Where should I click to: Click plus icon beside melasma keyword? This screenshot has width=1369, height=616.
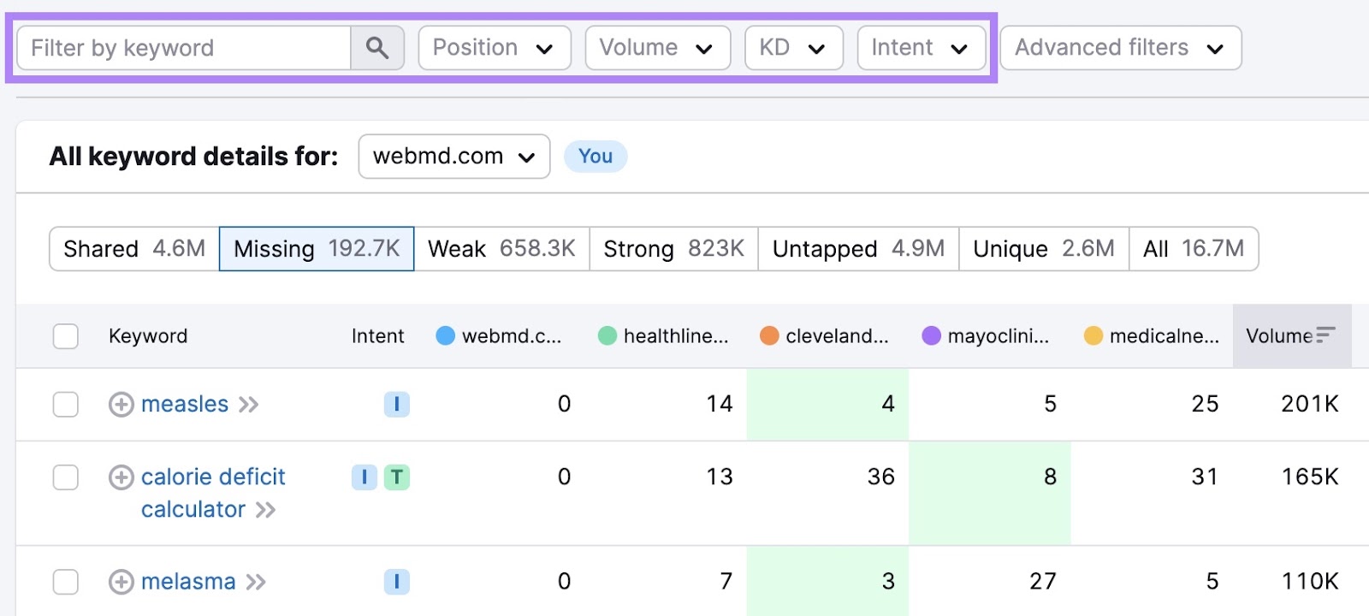pyautogui.click(x=121, y=583)
